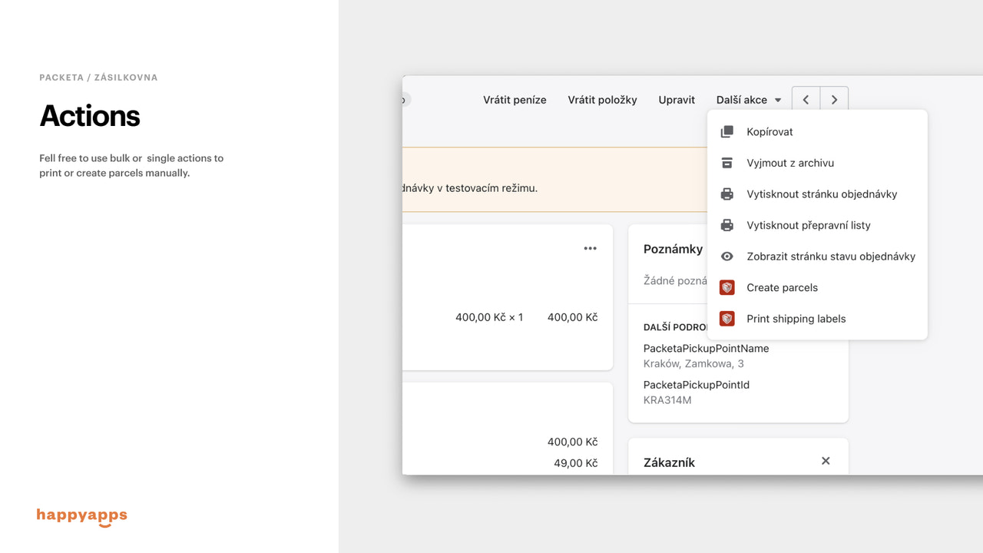This screenshot has height=553, width=983.
Task: Click the Vrátit položky button
Action: (x=602, y=99)
